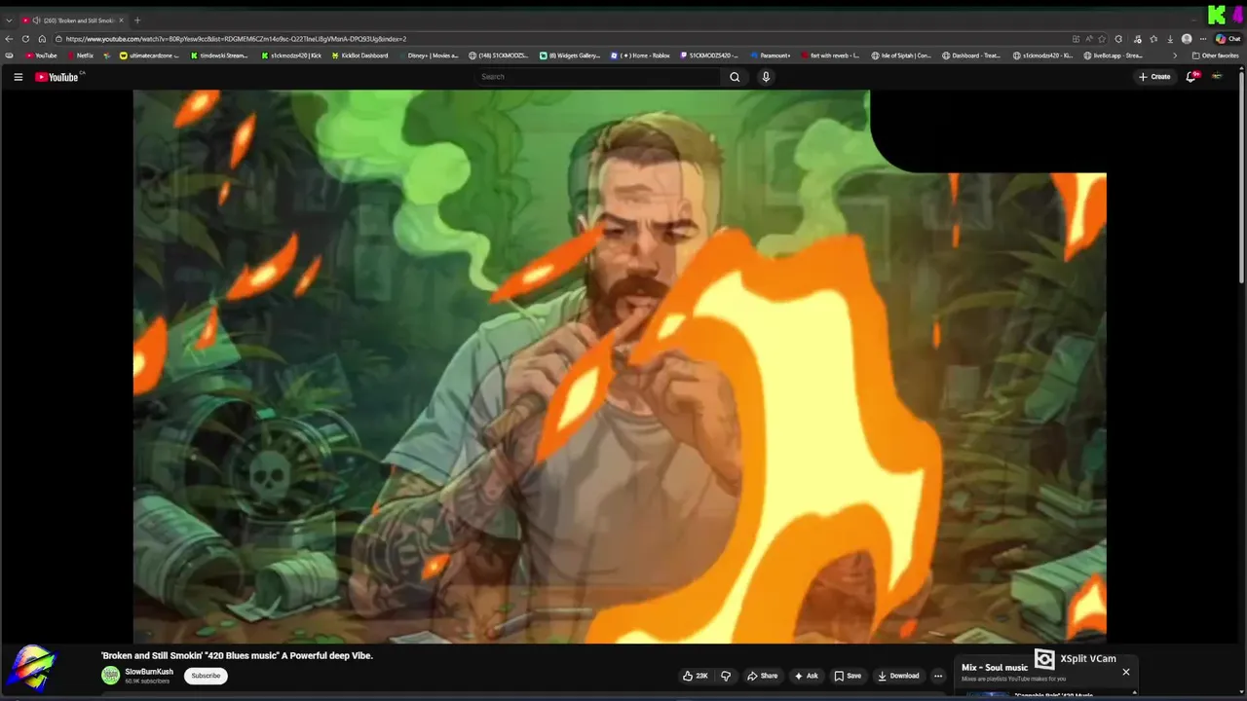Screen dimensions: 1247x701
Task: Go to browser home page
Action: (x=42, y=39)
